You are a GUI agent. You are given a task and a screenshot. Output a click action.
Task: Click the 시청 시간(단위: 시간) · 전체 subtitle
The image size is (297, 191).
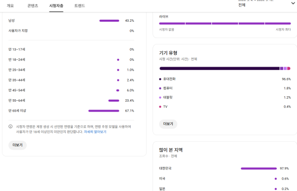(x=178, y=59)
